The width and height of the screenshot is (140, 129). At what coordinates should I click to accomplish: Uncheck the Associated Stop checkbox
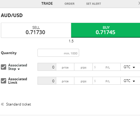click(x=4, y=67)
